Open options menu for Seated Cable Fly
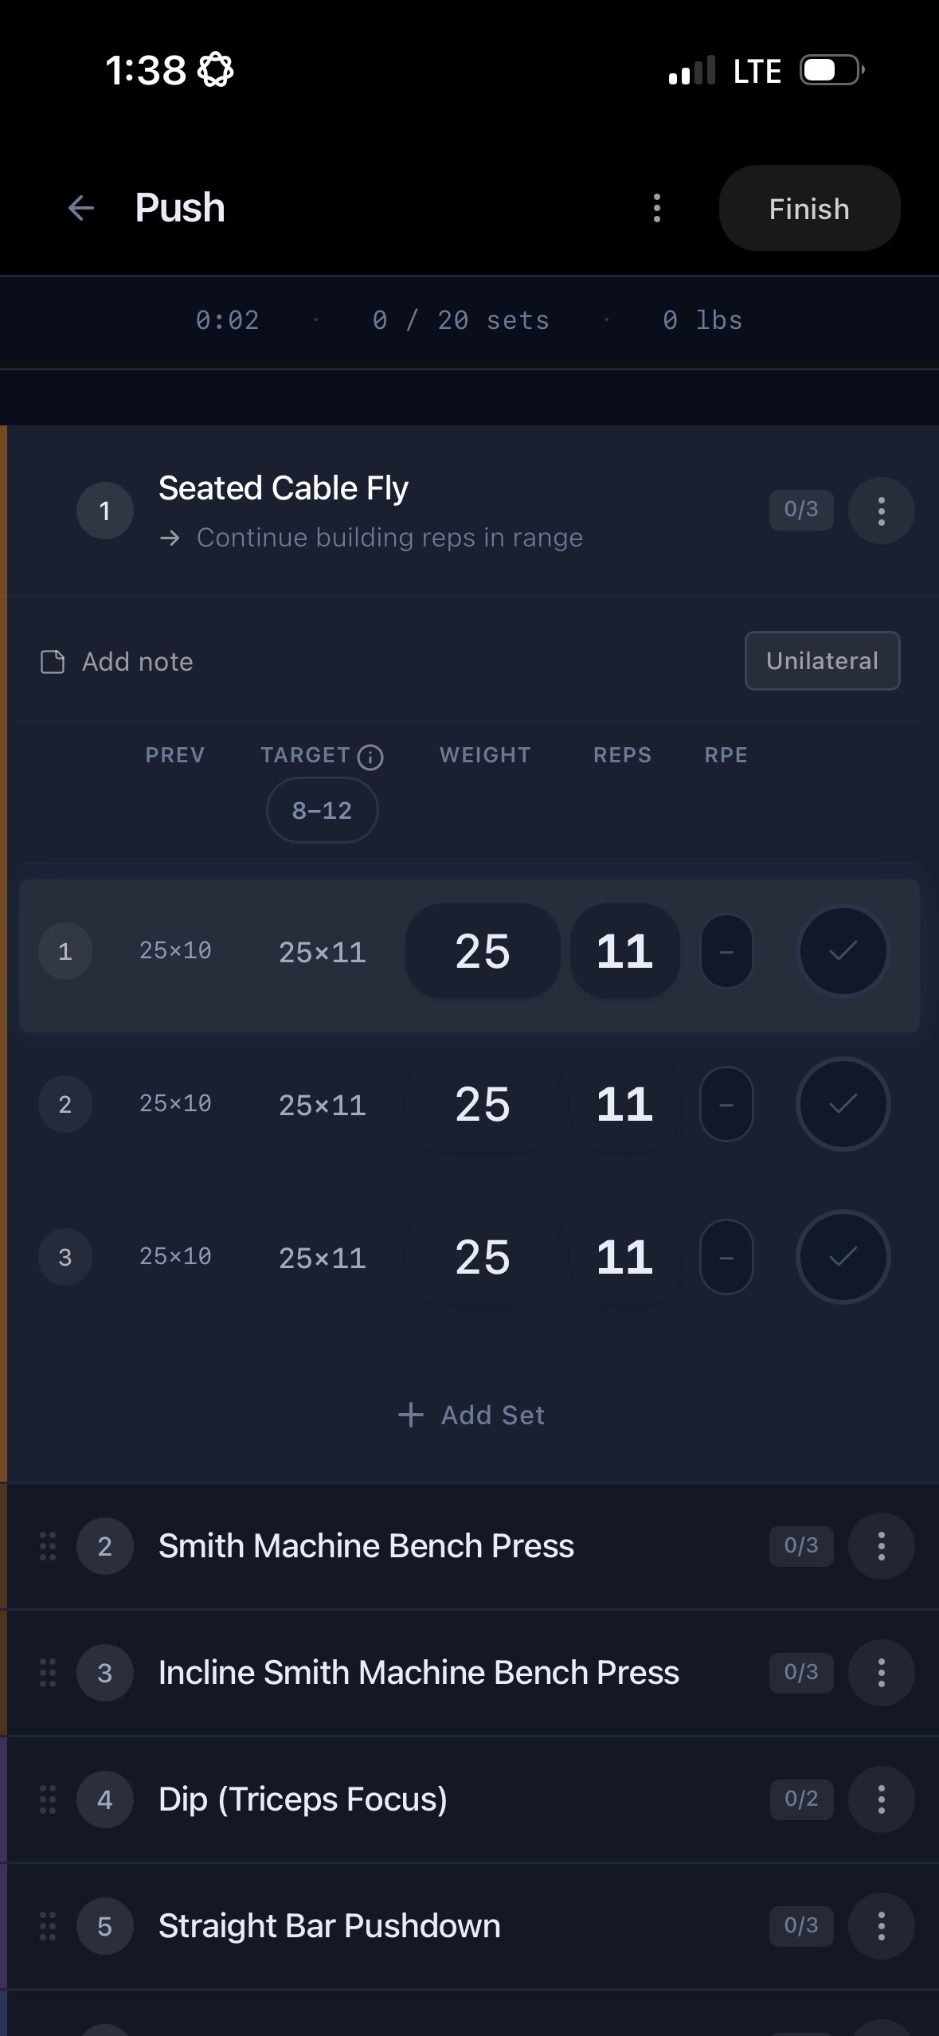This screenshot has height=2036, width=939. [x=881, y=510]
